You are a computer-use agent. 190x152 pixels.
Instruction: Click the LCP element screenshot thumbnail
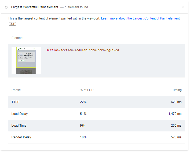(26, 61)
